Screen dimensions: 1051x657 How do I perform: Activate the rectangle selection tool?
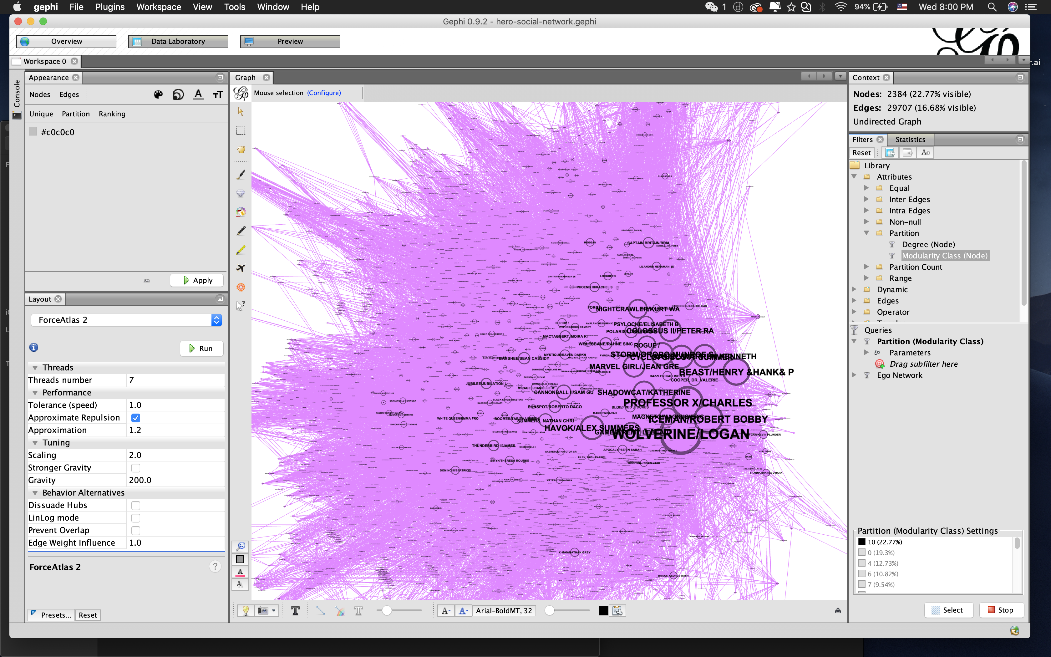point(241,130)
